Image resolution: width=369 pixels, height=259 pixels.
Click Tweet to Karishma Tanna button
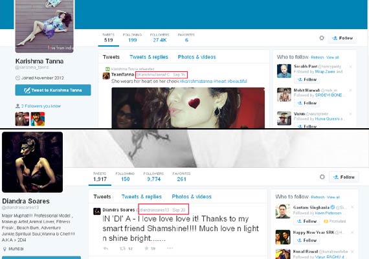pos(53,90)
